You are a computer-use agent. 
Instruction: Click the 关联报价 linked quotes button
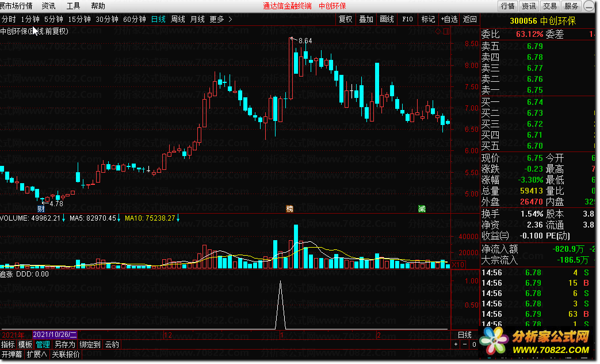click(x=66, y=354)
